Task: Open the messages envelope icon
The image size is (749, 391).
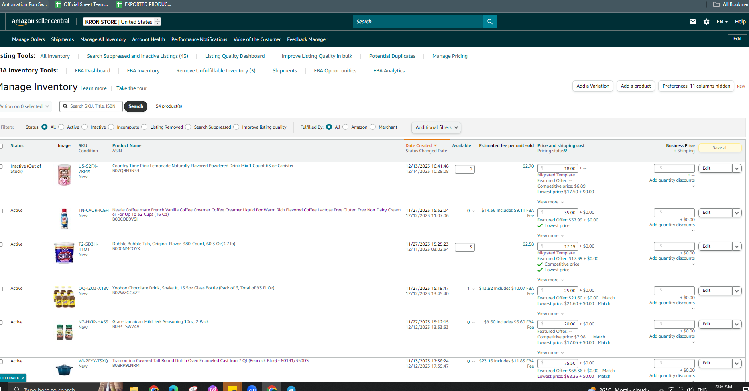Action: (693, 22)
